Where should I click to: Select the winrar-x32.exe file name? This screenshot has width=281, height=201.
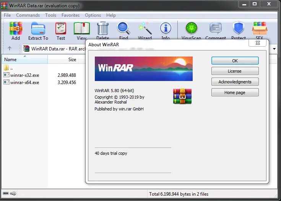coord(25,75)
